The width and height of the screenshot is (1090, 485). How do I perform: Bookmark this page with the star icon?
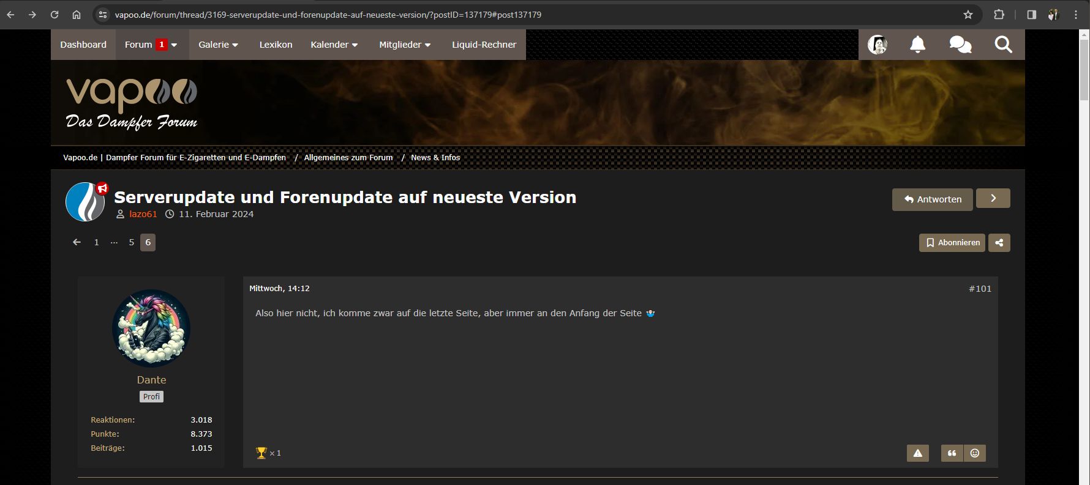pos(968,15)
